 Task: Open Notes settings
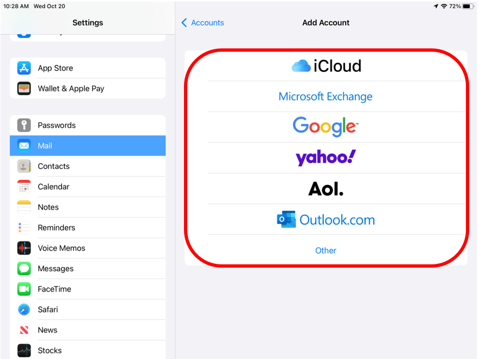pyautogui.click(x=88, y=207)
